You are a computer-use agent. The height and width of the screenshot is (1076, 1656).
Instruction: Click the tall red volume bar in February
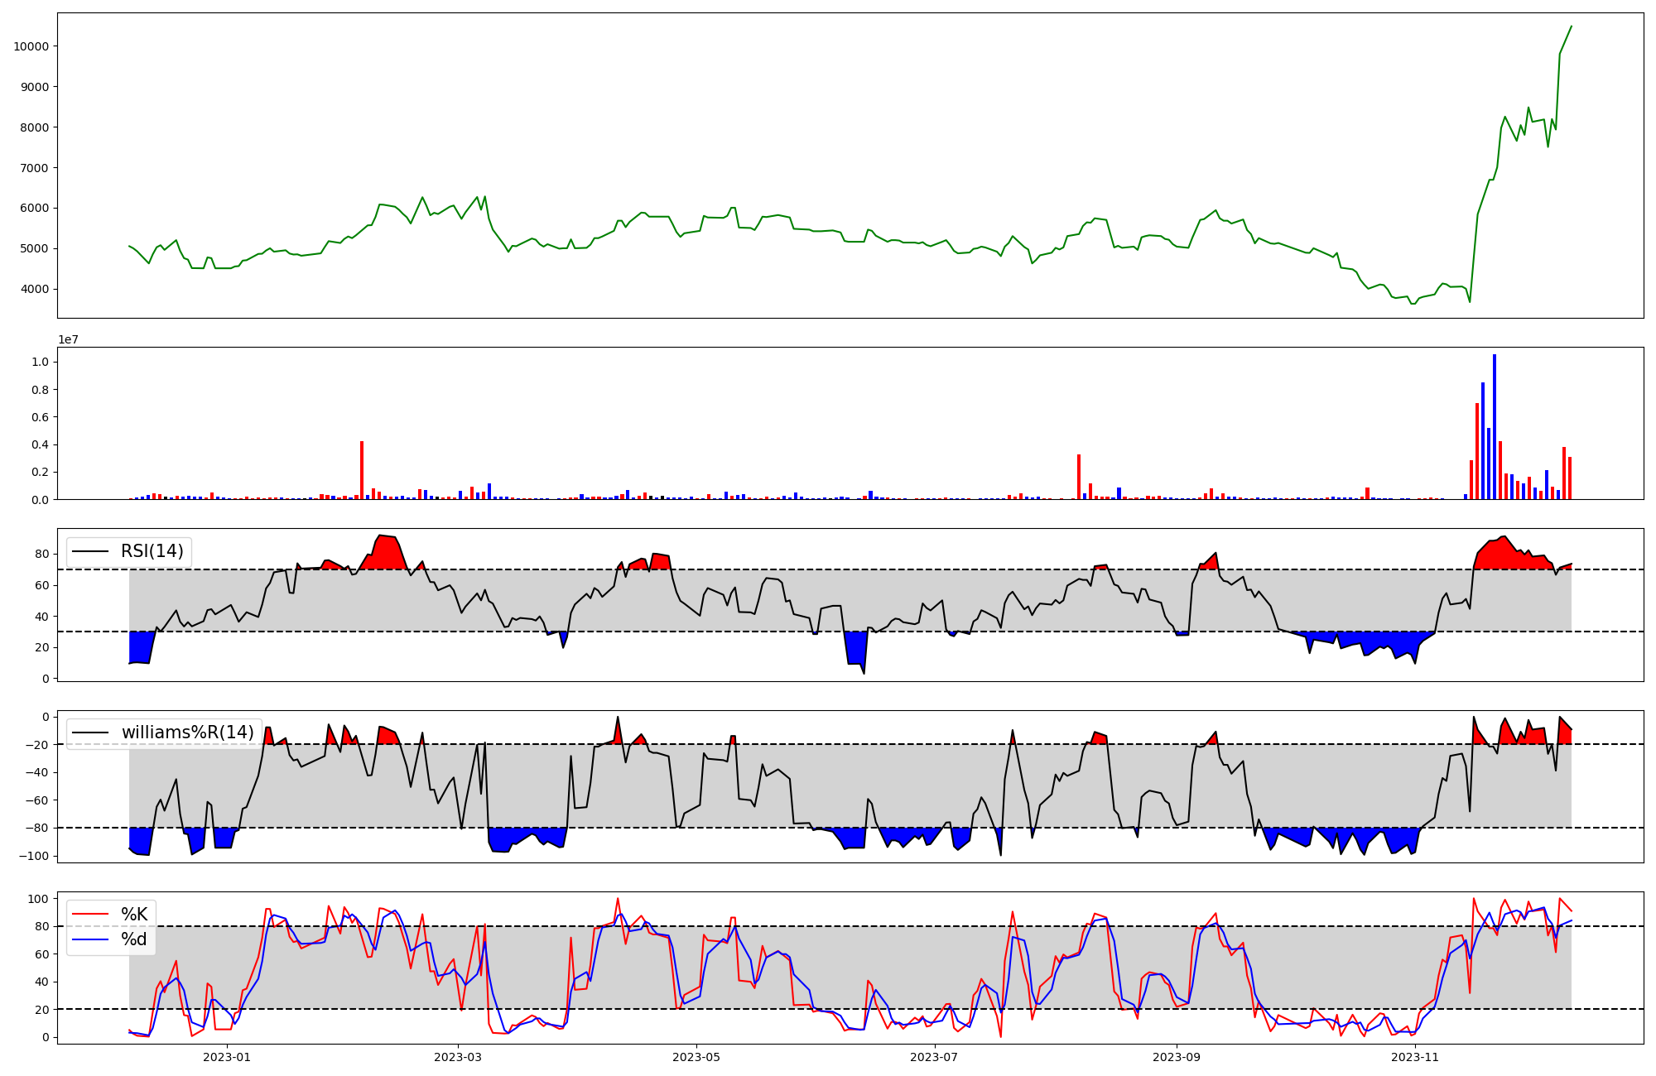coord(362,470)
